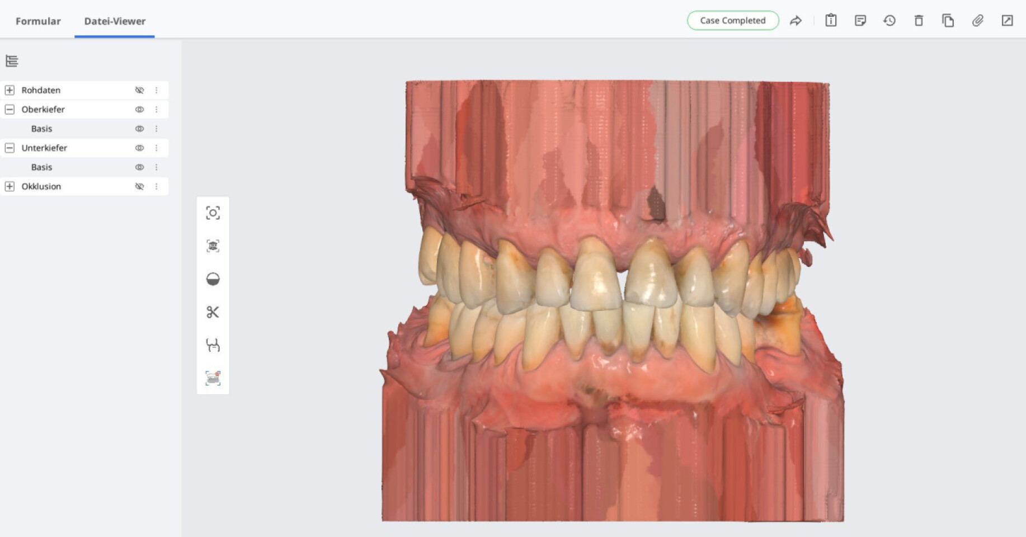1026x537 pixels.
Task: Collapse the Unterkiefer tree node
Action: tap(10, 148)
